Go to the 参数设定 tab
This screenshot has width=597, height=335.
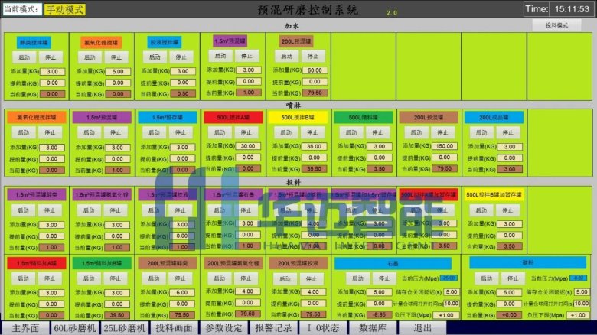click(224, 328)
